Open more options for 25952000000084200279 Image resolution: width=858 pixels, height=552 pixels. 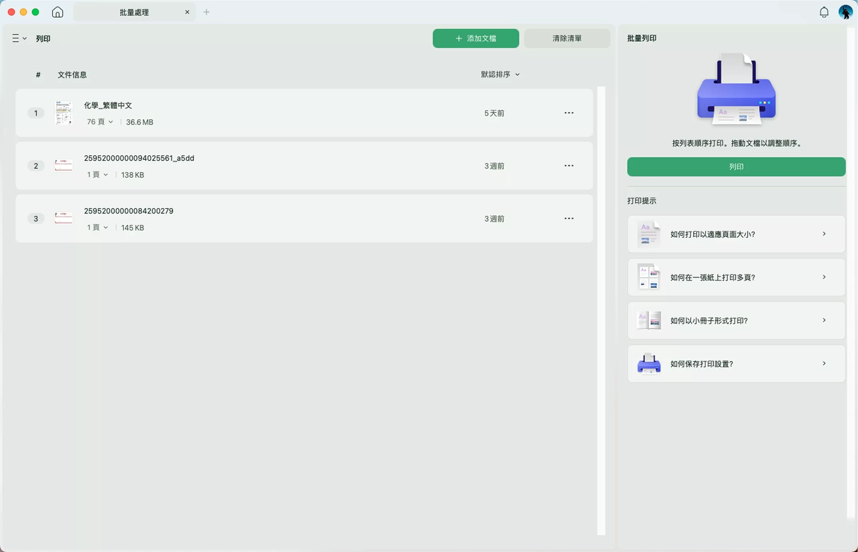click(x=569, y=218)
